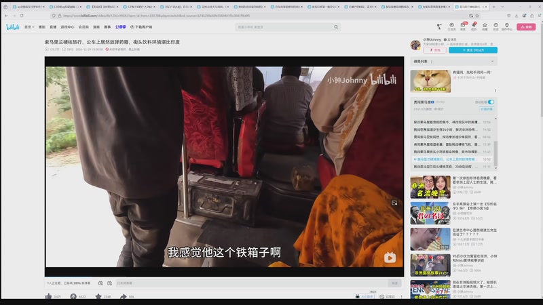Click the TV play icon on the video
543x305 pixels.
(390, 258)
